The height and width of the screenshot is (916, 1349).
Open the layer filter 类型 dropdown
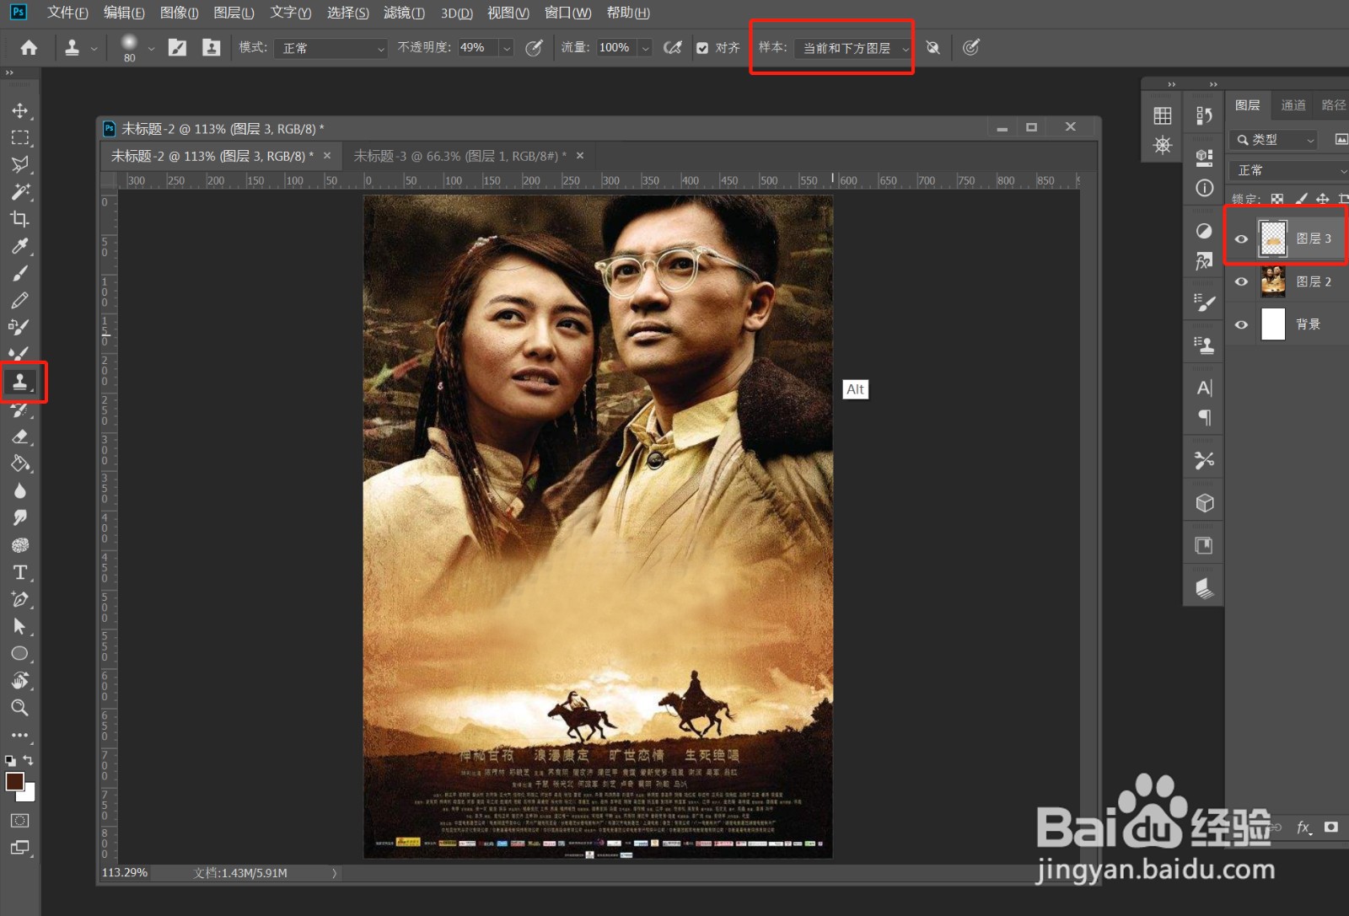click(1273, 140)
